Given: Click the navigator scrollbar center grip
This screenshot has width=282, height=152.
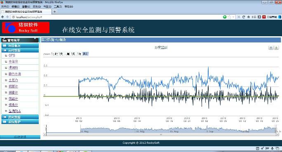Looking at the screenshot, I should tap(161, 134).
